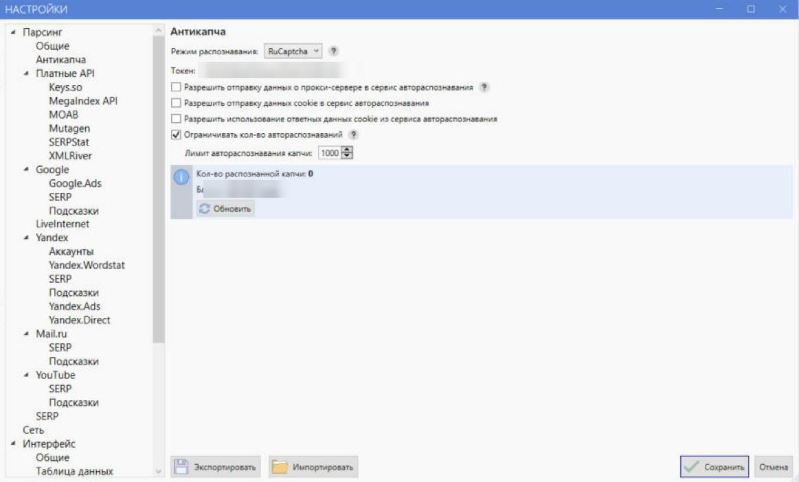Collapse the Yandex tree node
The width and height of the screenshot is (799, 482).
pyautogui.click(x=27, y=238)
